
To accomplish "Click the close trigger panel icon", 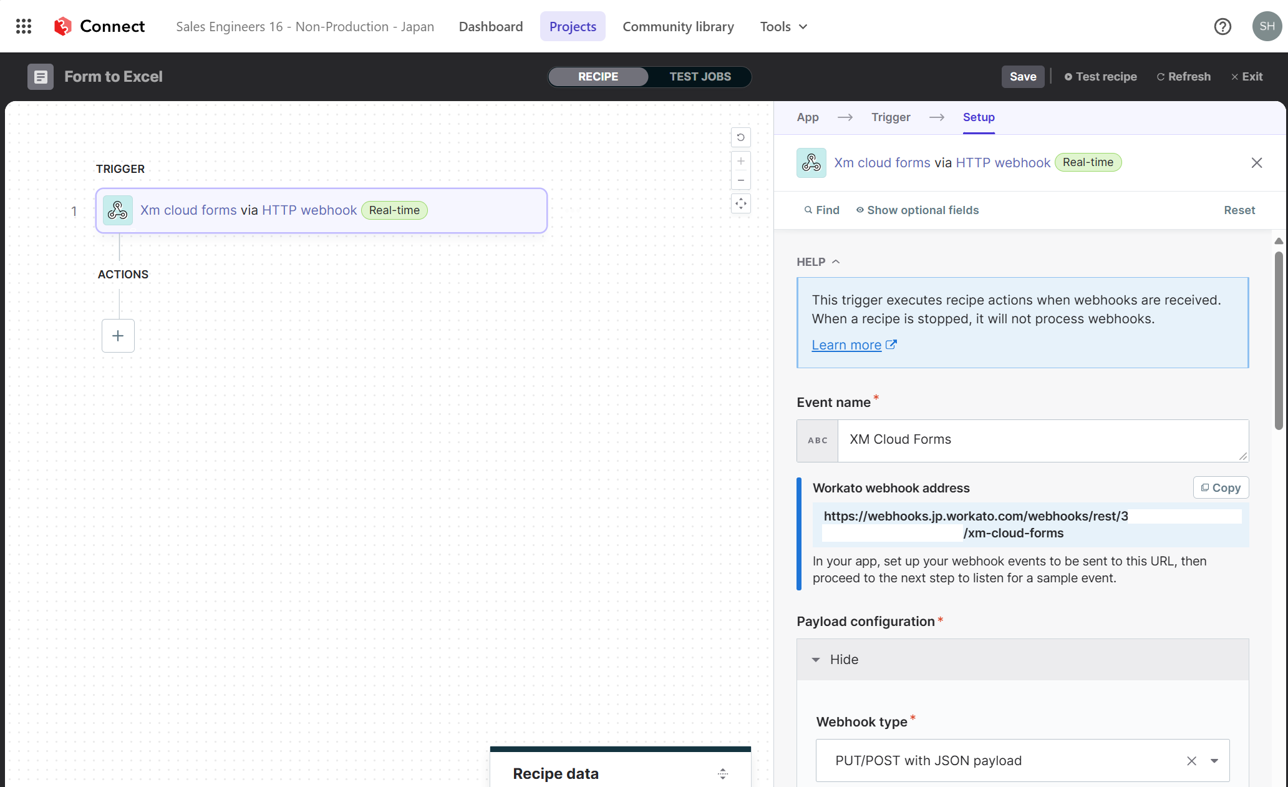I will pyautogui.click(x=1257, y=163).
